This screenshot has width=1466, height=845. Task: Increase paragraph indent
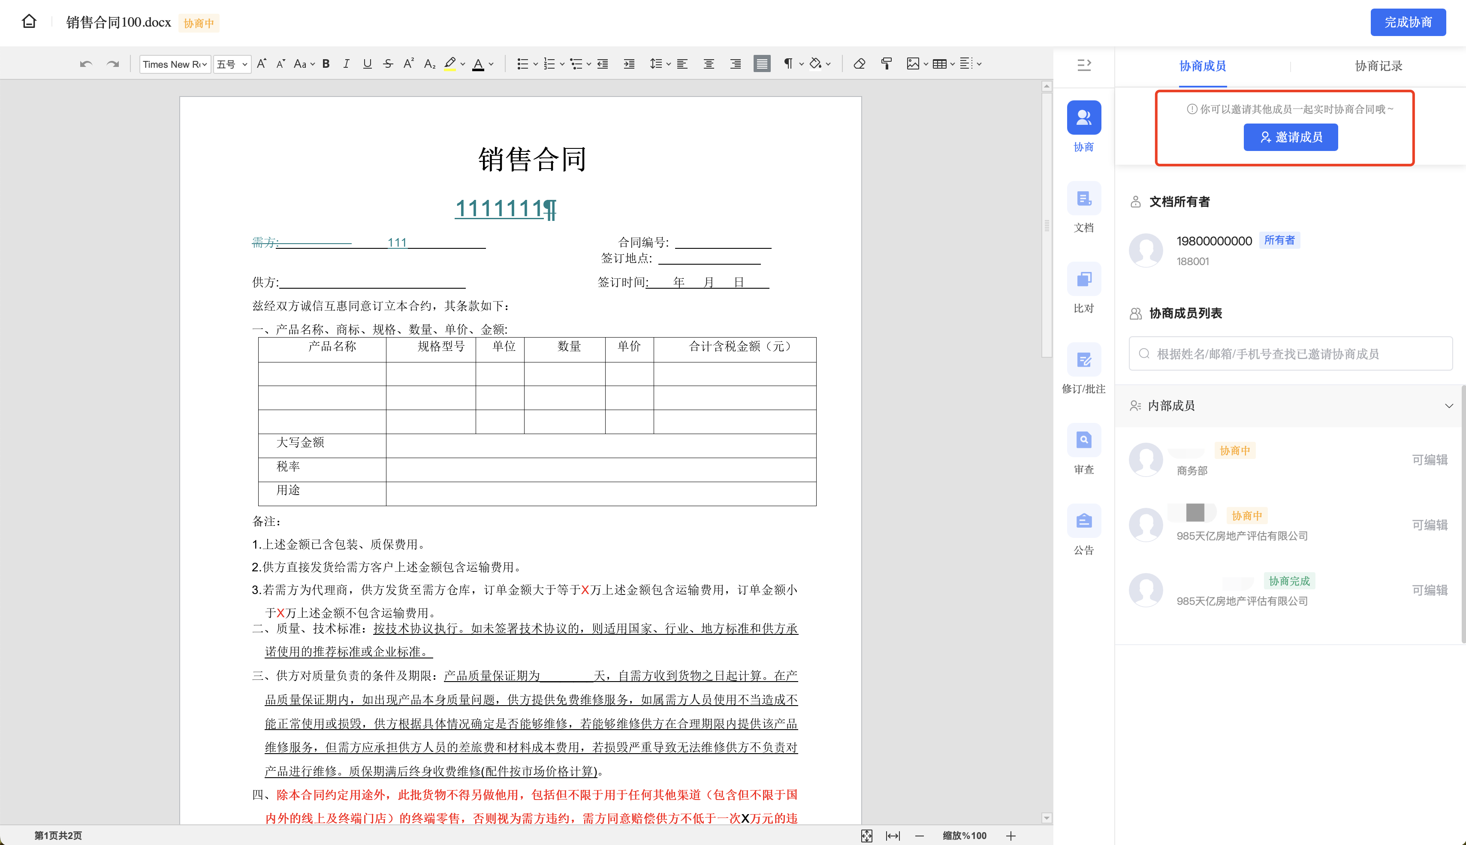click(629, 64)
